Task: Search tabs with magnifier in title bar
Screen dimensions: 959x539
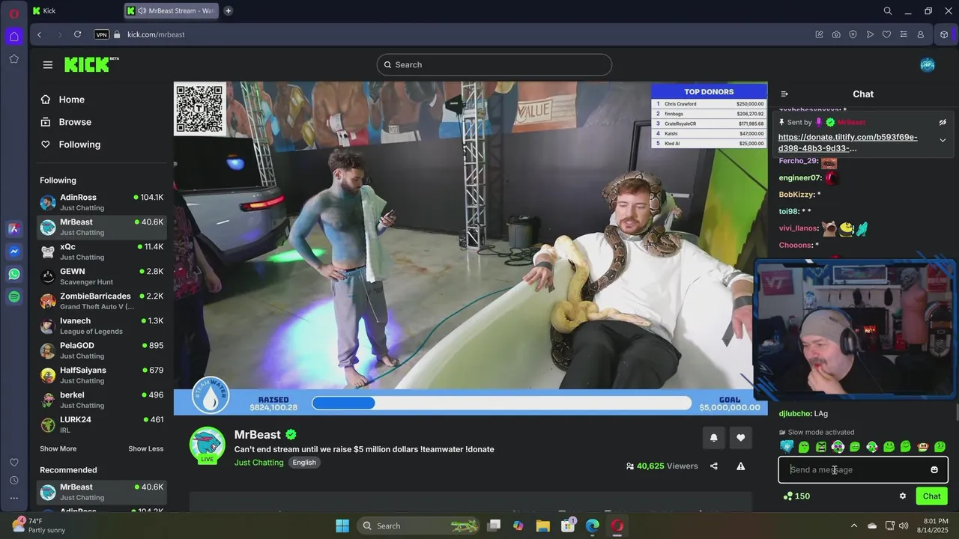Action: [x=888, y=10]
